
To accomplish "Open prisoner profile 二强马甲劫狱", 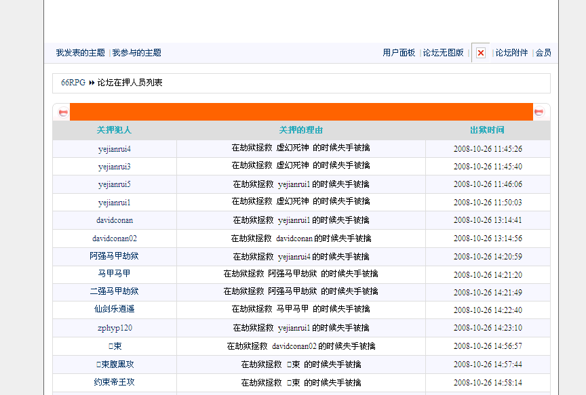I will (114, 291).
